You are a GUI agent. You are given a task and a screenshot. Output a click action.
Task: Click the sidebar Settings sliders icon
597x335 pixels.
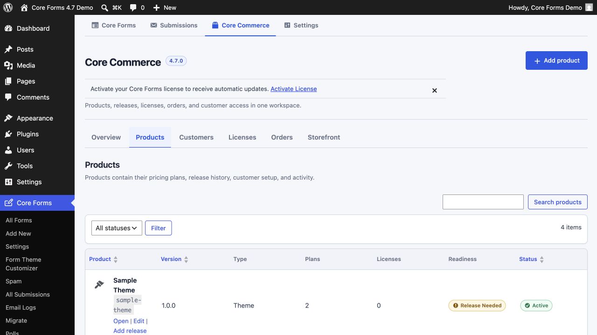point(8,182)
